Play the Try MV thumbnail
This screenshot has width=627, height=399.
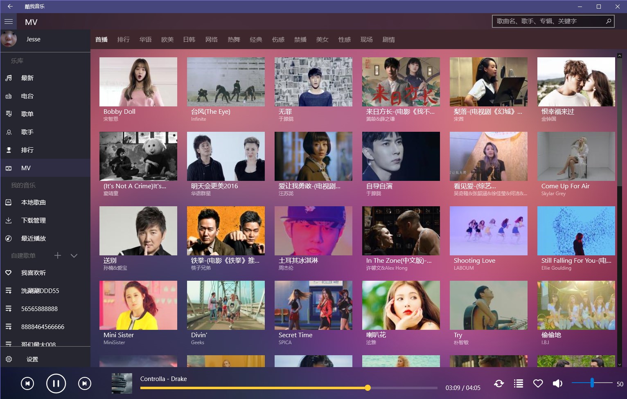click(489, 305)
